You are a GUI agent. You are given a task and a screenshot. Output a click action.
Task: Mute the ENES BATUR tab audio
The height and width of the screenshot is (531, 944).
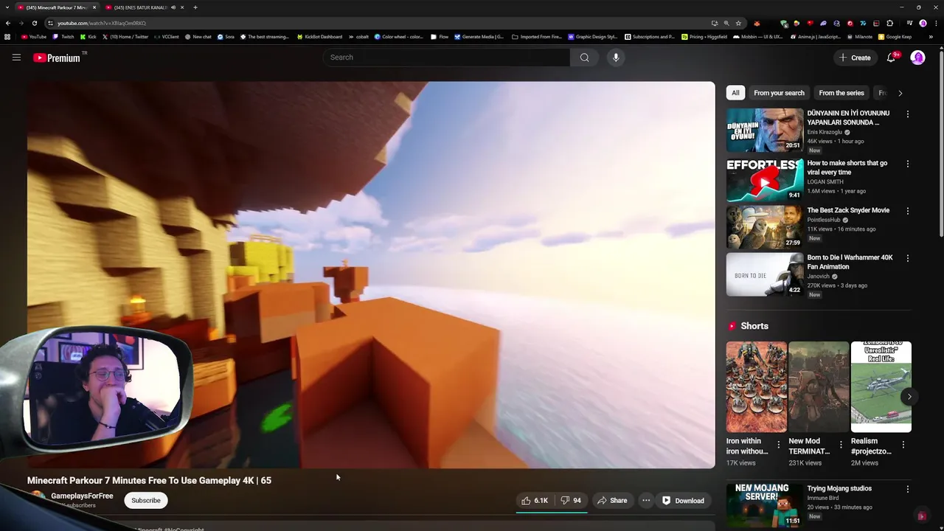pyautogui.click(x=173, y=7)
